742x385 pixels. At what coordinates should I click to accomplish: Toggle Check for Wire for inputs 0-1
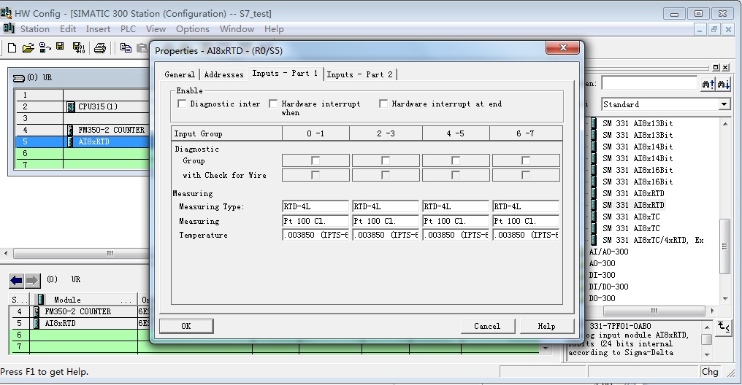tap(315, 175)
